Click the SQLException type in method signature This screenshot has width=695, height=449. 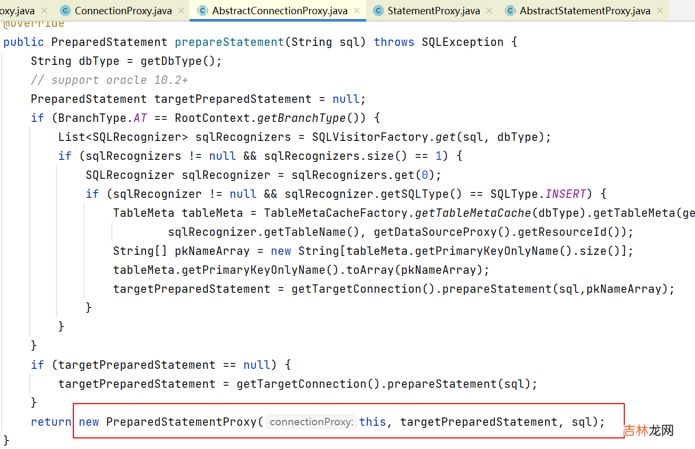pos(462,42)
